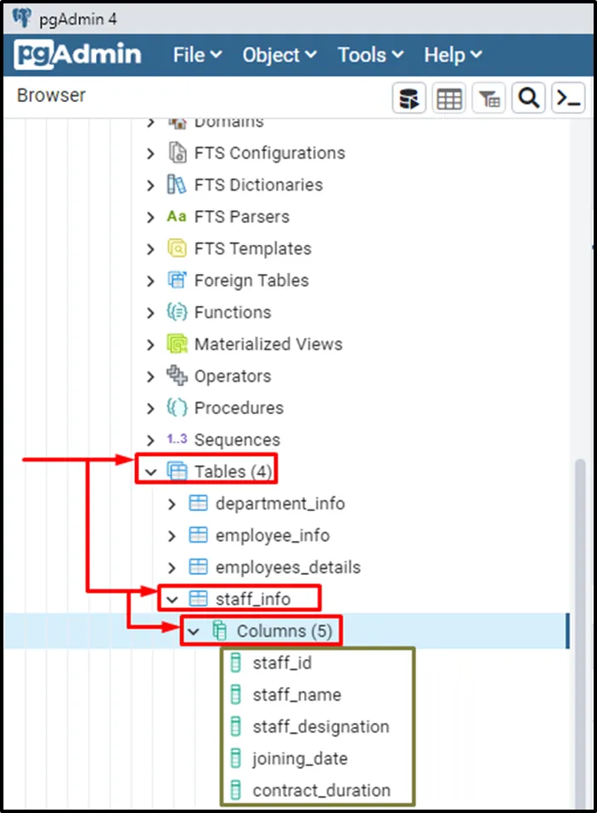Click the Query Tool toolbar icon
Viewport: 597px width, 813px height.
(x=408, y=99)
